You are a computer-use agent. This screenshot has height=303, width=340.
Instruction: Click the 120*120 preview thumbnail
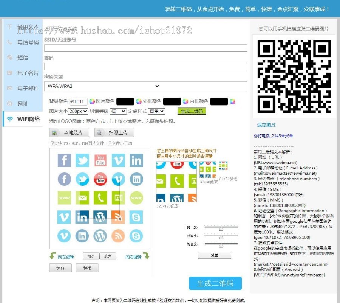pos(176,182)
